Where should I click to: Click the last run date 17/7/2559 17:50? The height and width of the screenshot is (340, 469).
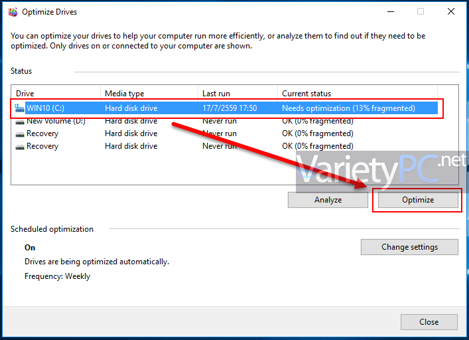pyautogui.click(x=230, y=108)
